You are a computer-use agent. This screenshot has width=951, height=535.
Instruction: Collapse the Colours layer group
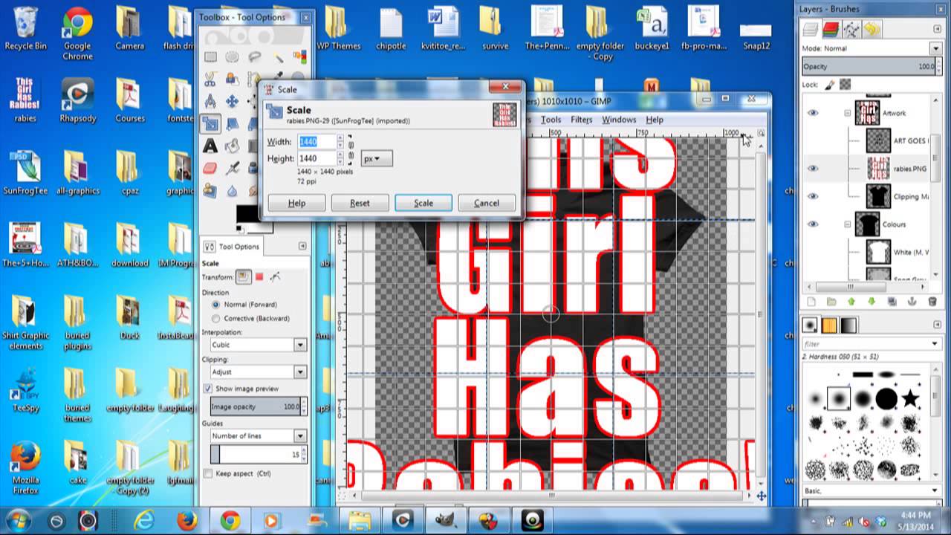848,224
